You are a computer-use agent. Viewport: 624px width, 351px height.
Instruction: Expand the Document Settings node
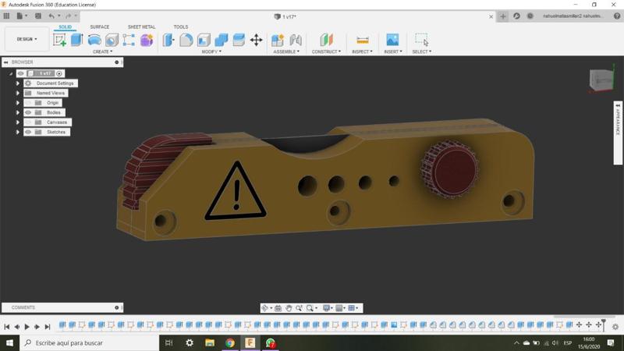17,83
